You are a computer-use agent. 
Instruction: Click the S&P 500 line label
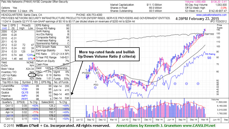click(x=209, y=34)
